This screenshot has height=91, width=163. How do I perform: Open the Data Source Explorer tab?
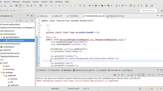84,70
